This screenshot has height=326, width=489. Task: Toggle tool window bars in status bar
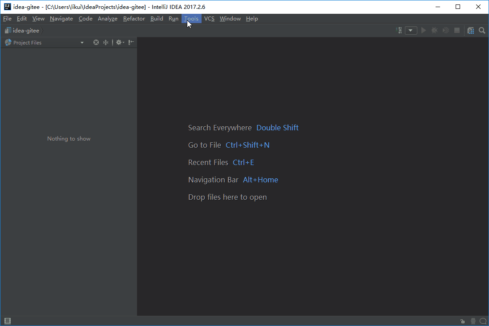[7, 321]
